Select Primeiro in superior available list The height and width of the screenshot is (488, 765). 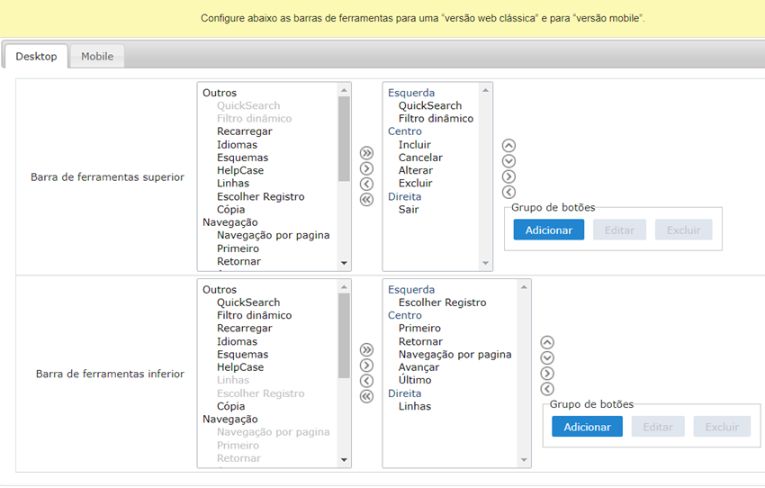[x=238, y=249]
